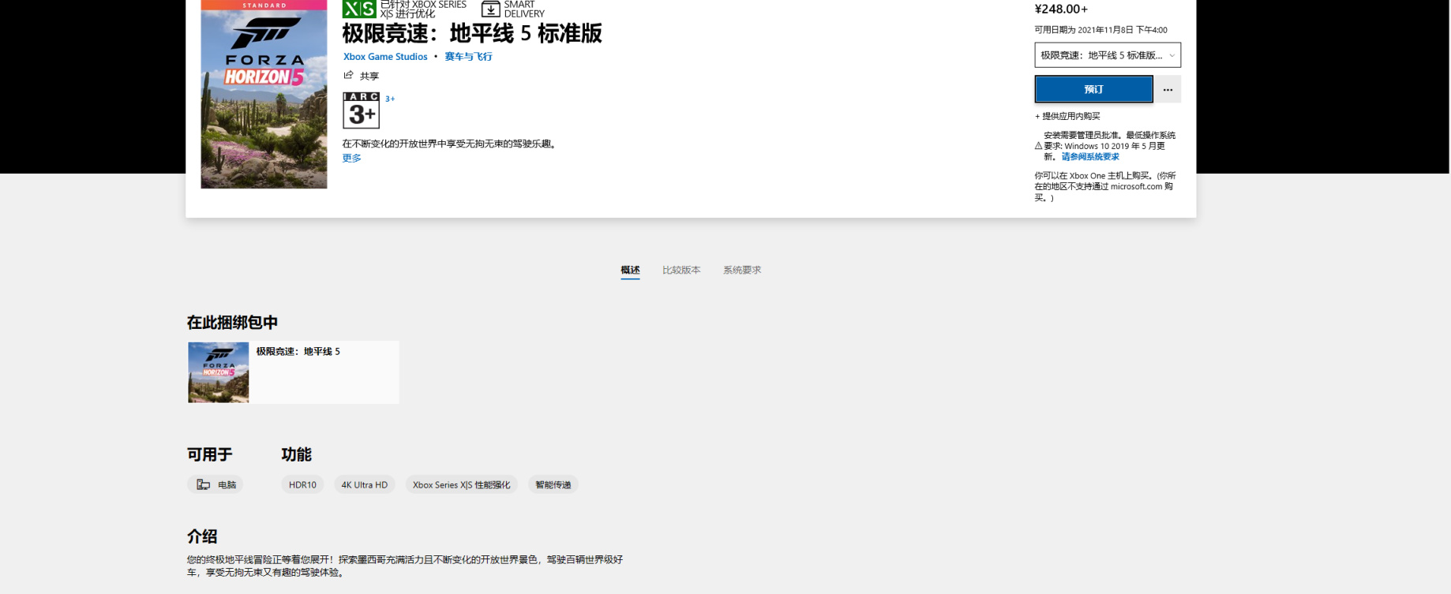The width and height of the screenshot is (1451, 594).
Task: Click the HDR10 feature chip
Action: point(302,484)
